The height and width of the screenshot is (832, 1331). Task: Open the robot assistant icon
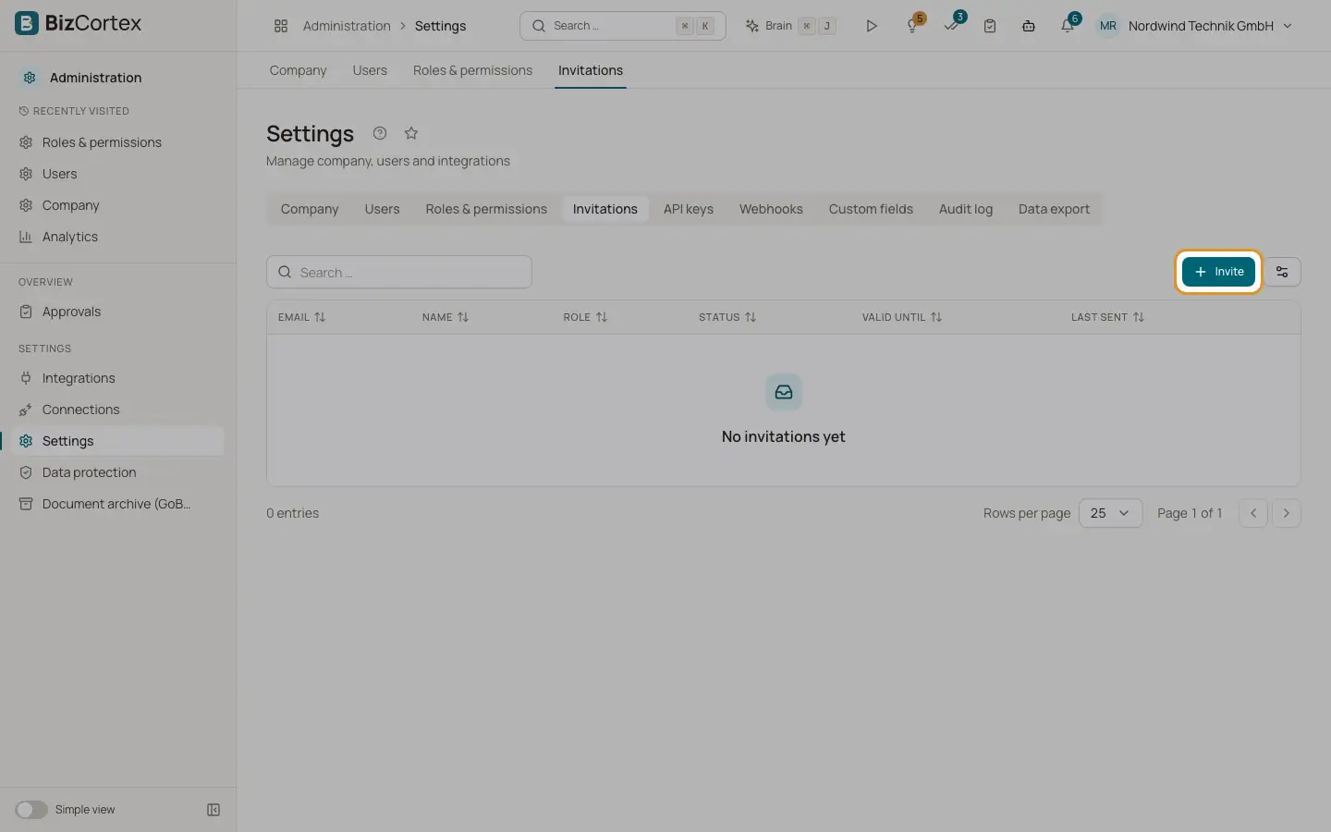click(x=1029, y=26)
